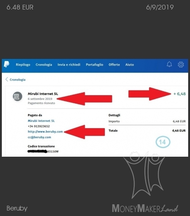Open the Aiuto help menu
Image resolution: width=190 pixels, height=216 pixels.
pyautogui.click(x=129, y=64)
